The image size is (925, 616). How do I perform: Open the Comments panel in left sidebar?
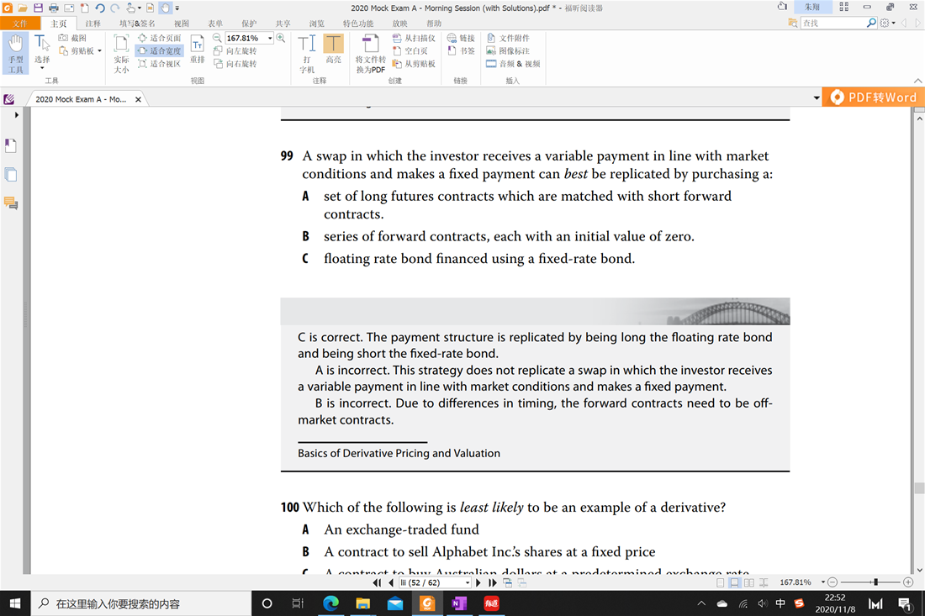[11, 203]
